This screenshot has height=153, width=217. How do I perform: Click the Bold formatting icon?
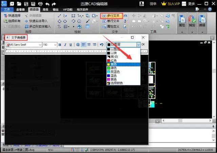click(60, 45)
